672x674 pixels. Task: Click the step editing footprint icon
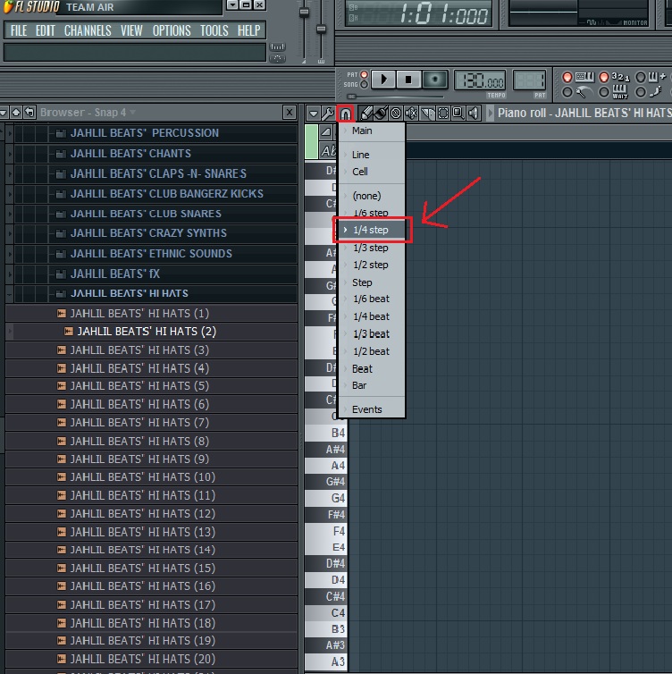(656, 91)
